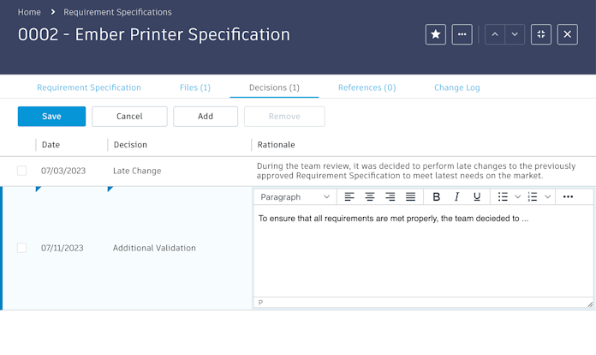Open the Paragraph style dropdown
This screenshot has width=596, height=355.
point(295,197)
